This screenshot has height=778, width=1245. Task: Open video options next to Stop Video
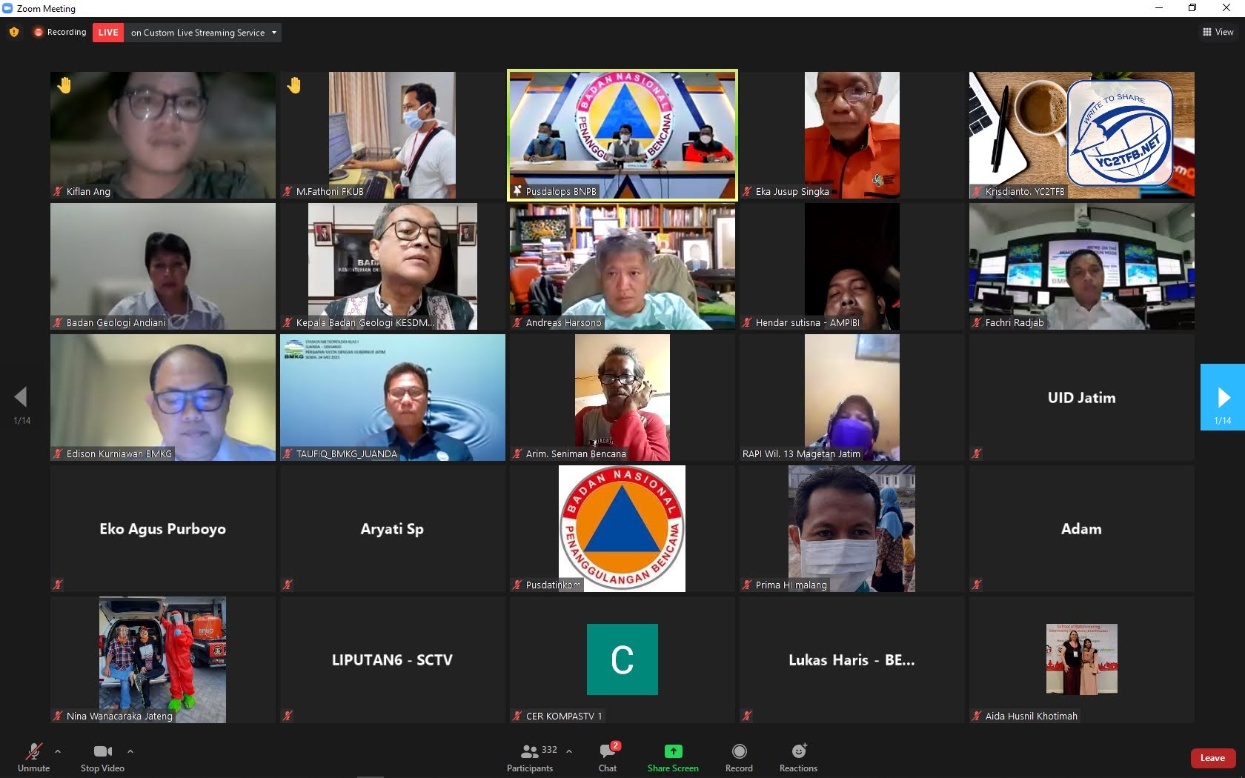point(130,751)
